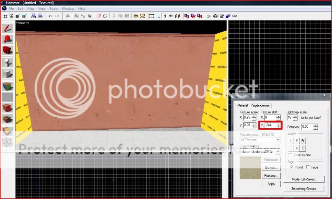332x199 pixels.
Task: Switch to the Material tab
Action: click(243, 105)
